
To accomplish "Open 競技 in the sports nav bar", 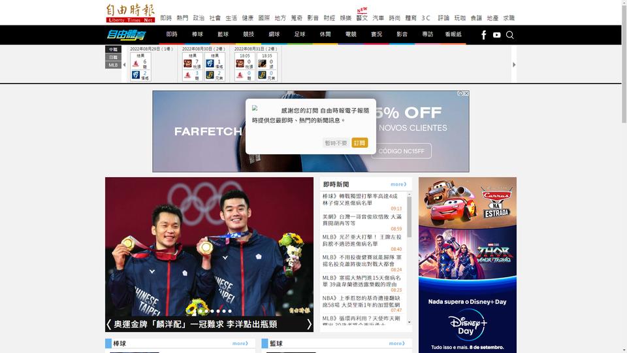I will tap(249, 35).
